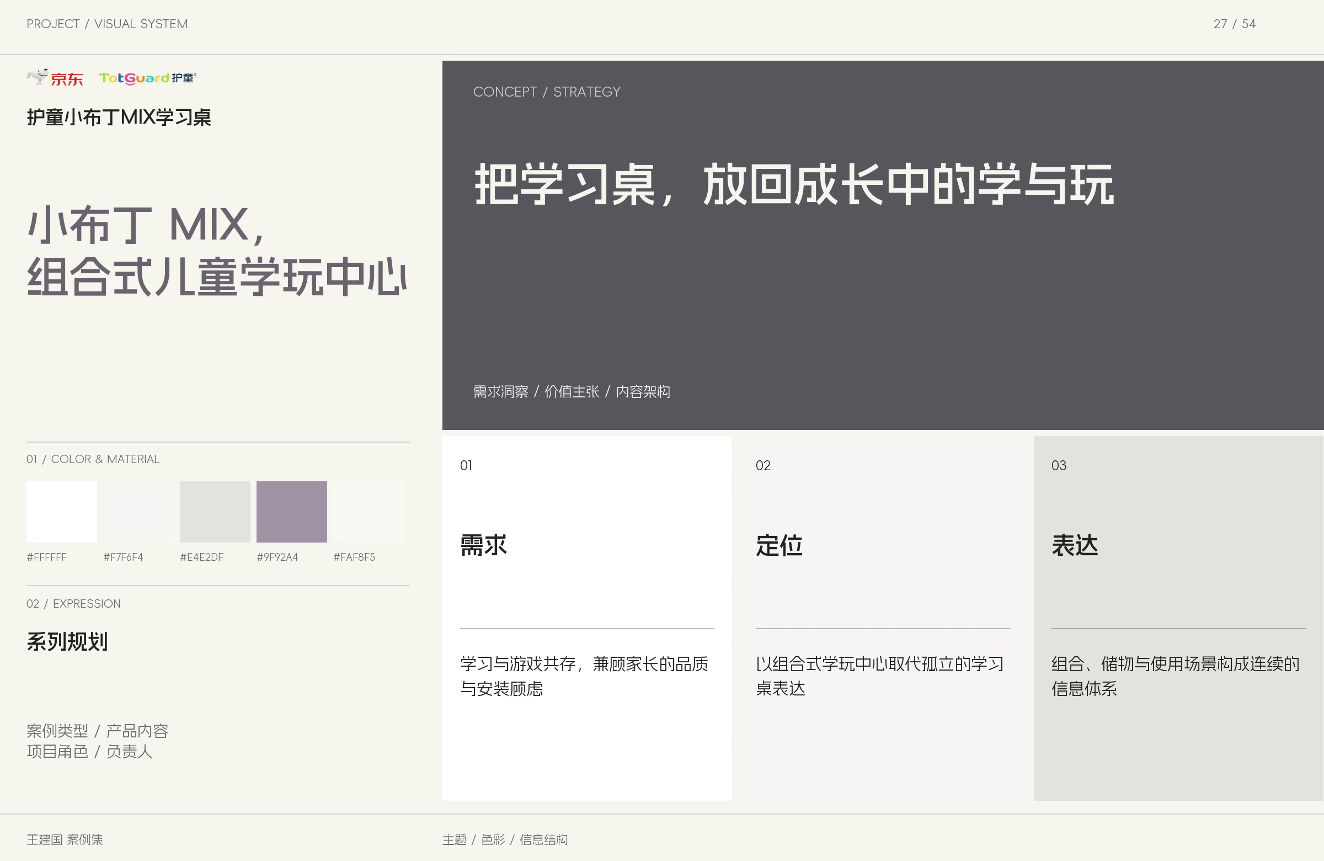
Task: Click text 以组合式学玩中心取代孤立的学习
Action: pyautogui.click(x=879, y=664)
